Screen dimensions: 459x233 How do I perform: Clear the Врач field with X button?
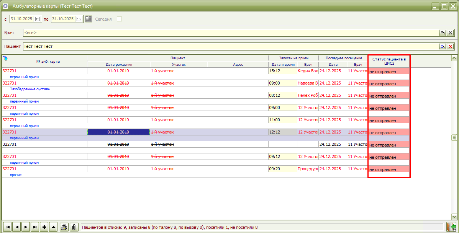pos(451,33)
